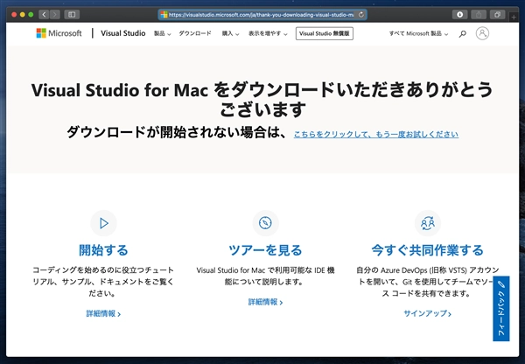The image size is (525, 364).
Task: Open the search magnifier icon
Action: point(462,33)
